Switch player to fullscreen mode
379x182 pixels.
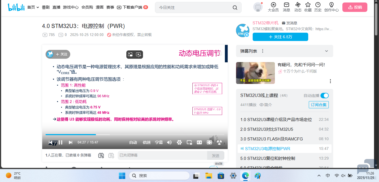pyautogui.click(x=209, y=142)
